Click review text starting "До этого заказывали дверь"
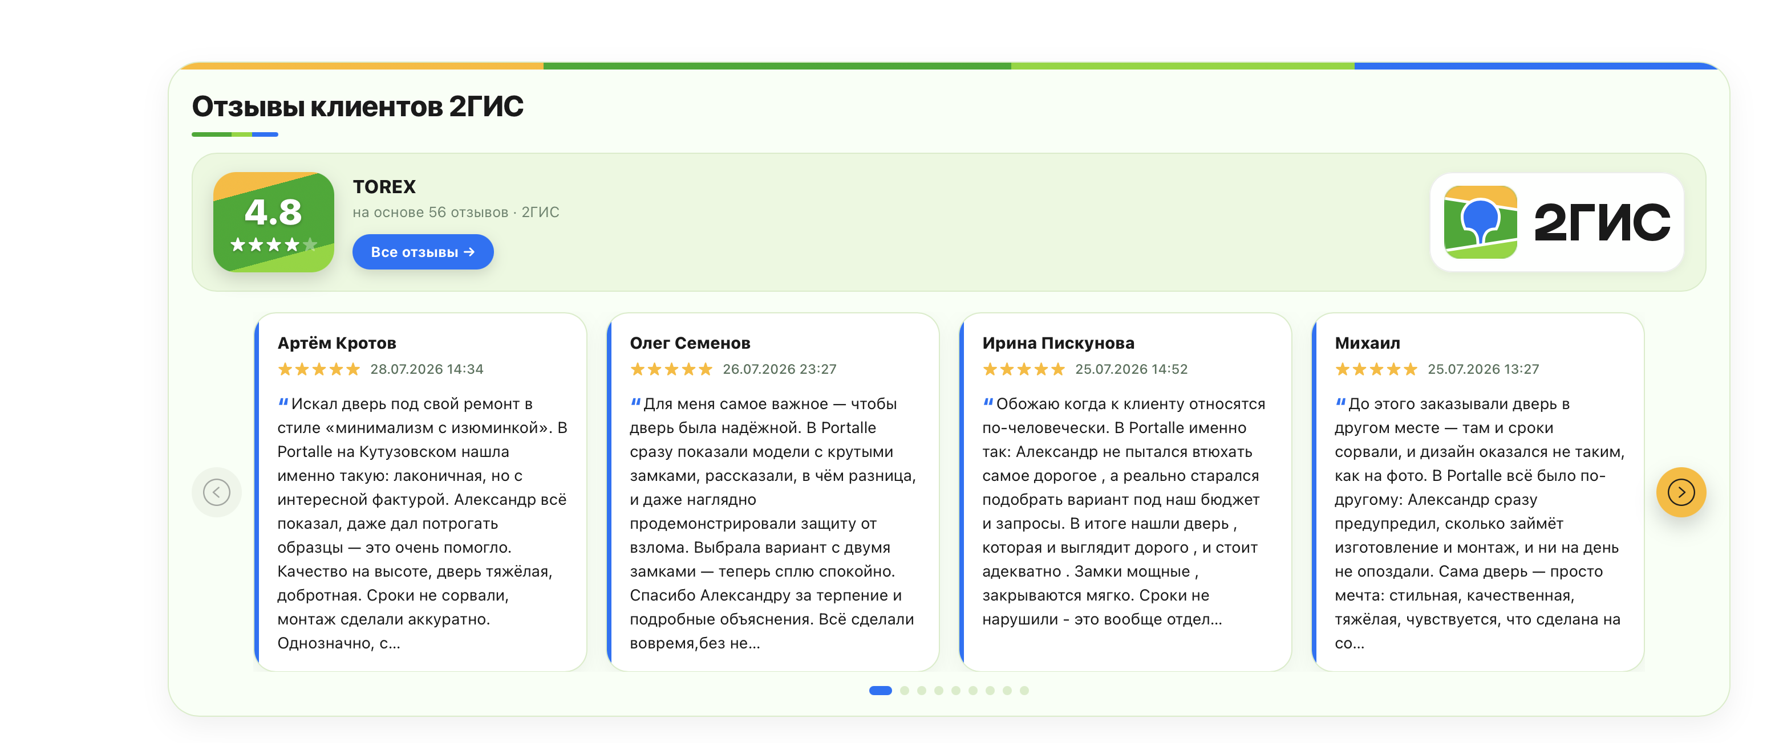 pyautogui.click(x=1480, y=523)
